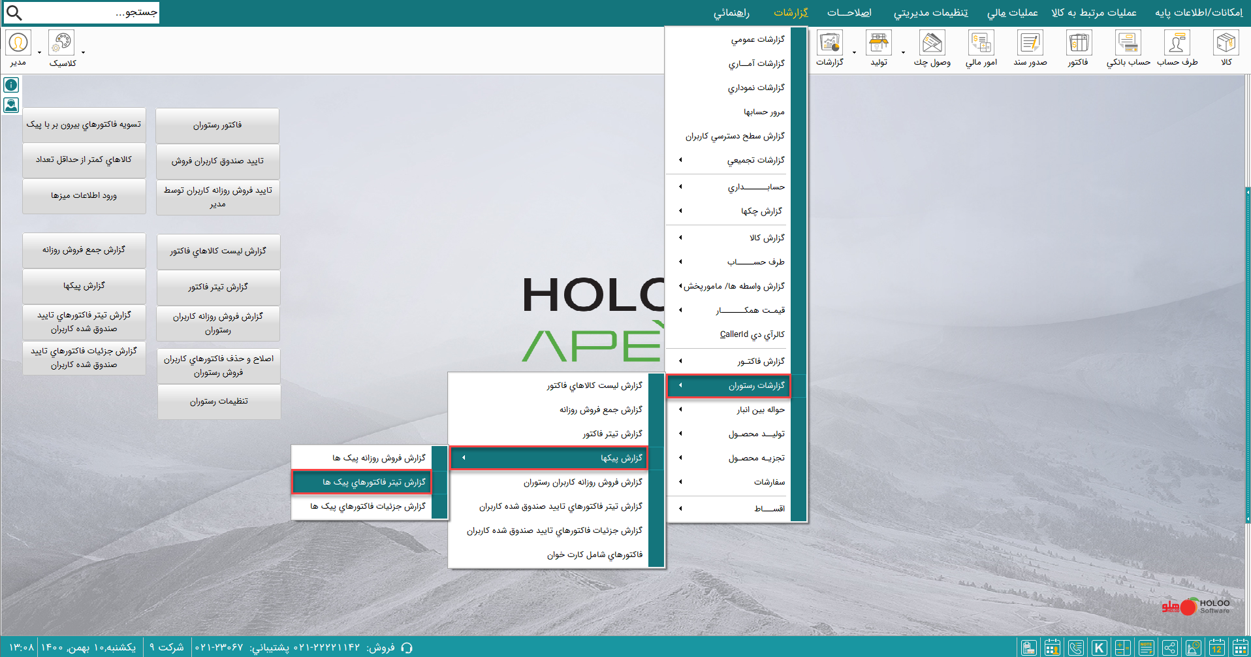Open the كالا toolbar icon
Viewport: 1251px width, 657px height.
coord(1226,43)
